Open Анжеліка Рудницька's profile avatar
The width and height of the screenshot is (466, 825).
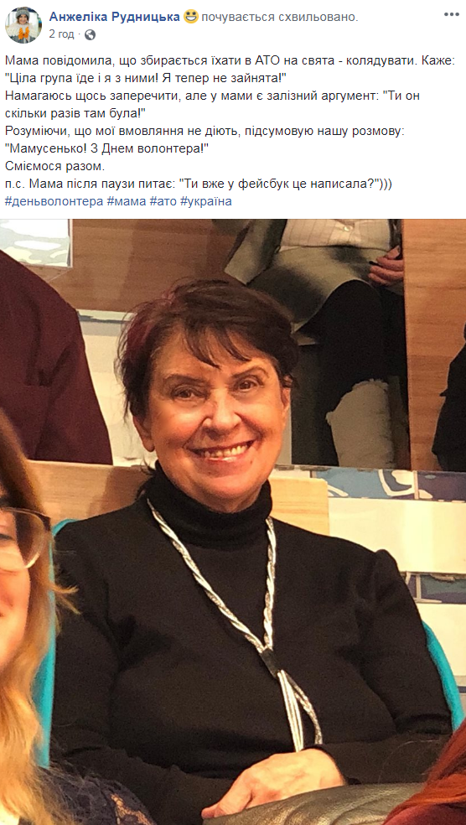pyautogui.click(x=23, y=25)
